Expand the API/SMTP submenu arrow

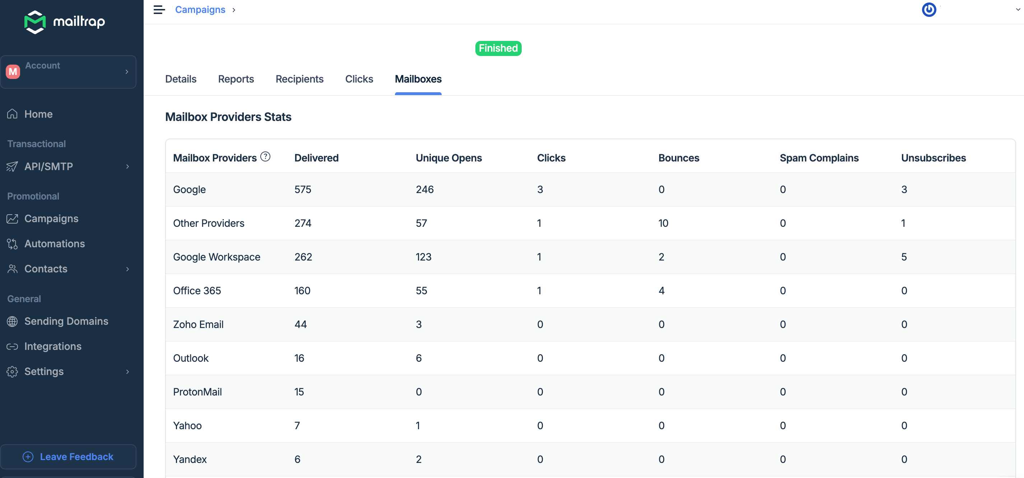point(127,167)
